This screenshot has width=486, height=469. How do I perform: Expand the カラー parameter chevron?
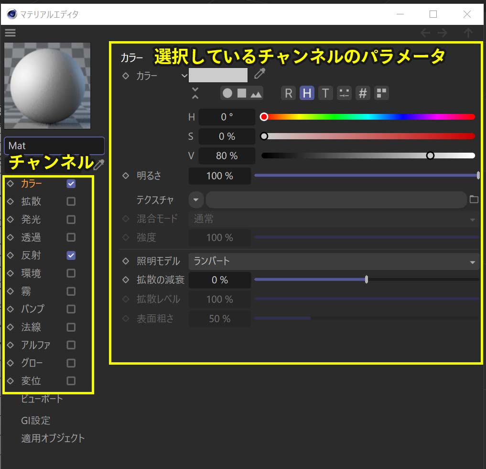pyautogui.click(x=184, y=76)
